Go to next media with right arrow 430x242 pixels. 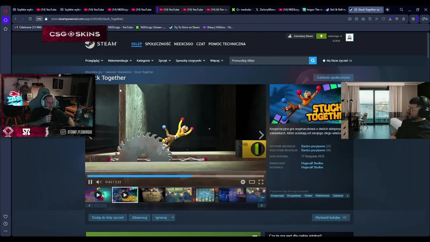tap(261, 135)
